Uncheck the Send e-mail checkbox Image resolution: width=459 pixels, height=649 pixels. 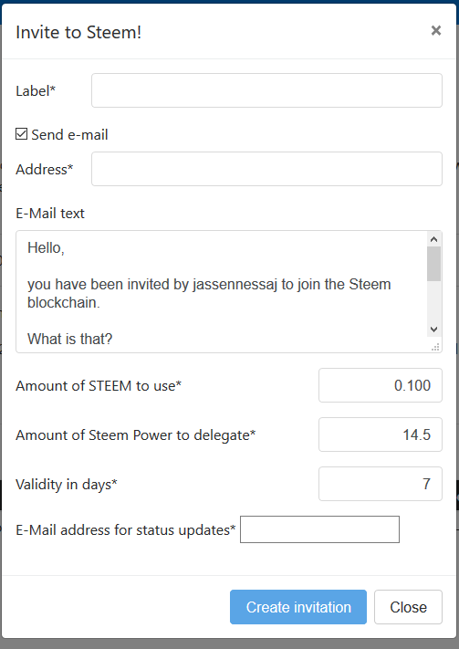[22, 134]
